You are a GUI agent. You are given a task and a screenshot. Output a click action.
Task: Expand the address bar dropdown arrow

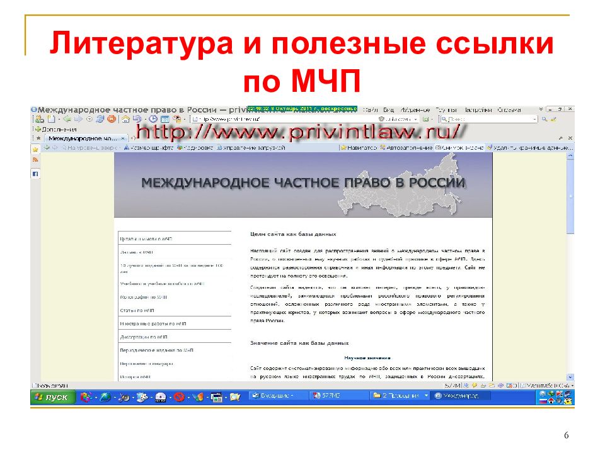[x=415, y=120]
